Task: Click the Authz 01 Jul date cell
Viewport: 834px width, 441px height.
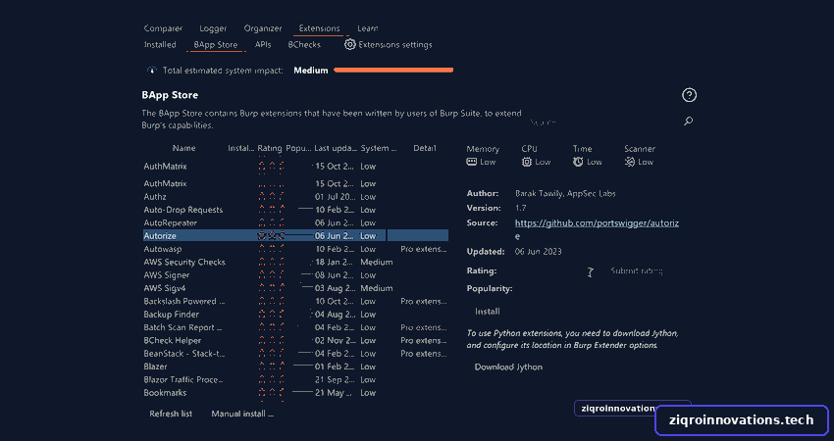Action: (334, 197)
